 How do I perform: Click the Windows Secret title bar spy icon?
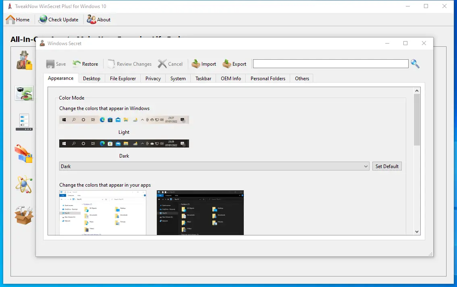42,43
